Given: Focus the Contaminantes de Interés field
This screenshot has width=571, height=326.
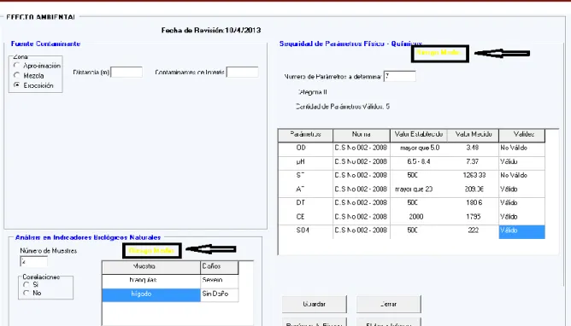Looking at the screenshot, I should tap(242, 72).
